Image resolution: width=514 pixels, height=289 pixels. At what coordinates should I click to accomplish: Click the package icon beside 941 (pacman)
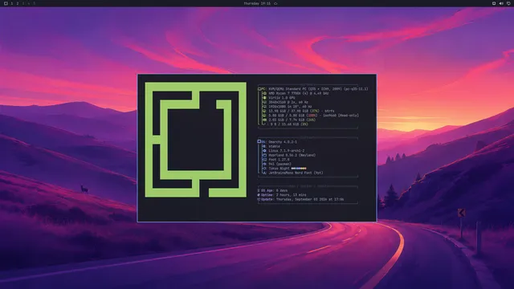(x=264, y=164)
